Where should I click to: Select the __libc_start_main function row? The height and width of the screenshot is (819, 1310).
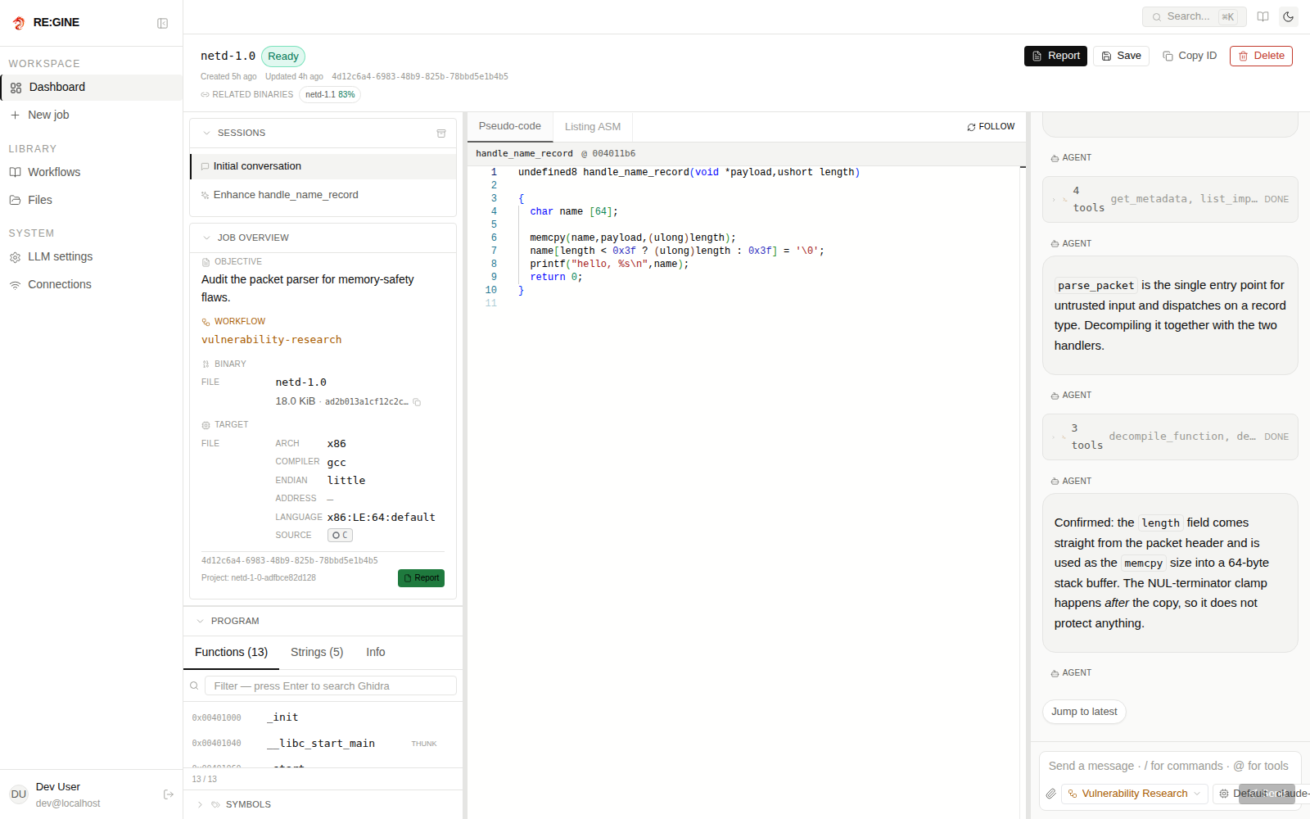tap(323, 744)
